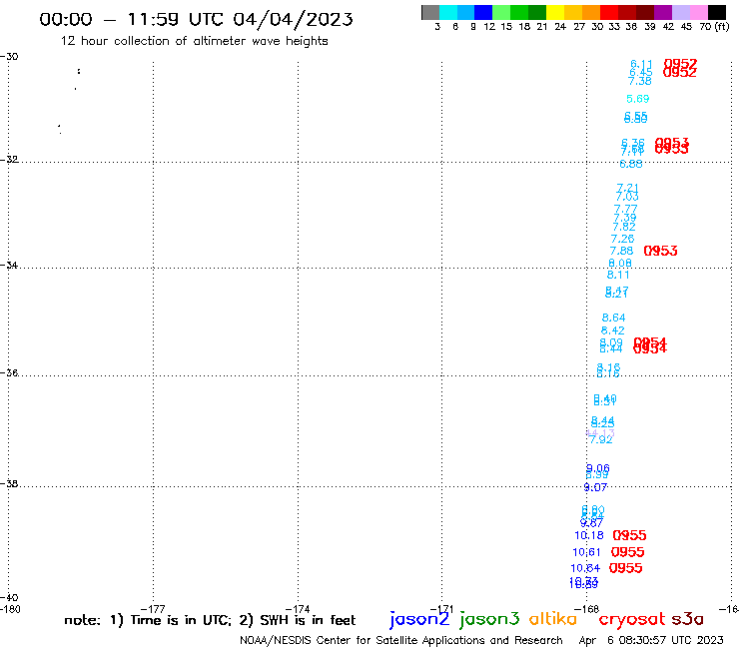Screen dimensions: 739x649
Task: Click the red 0955 label beside 10.84
Action: 626,568
